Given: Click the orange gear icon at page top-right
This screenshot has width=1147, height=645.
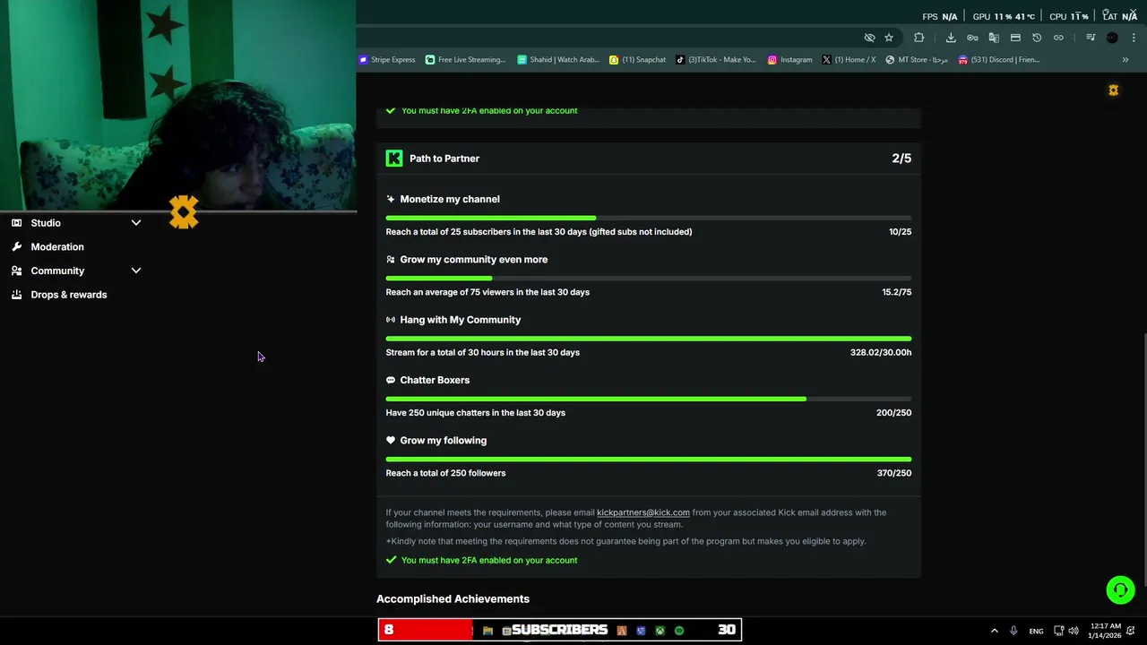Looking at the screenshot, I should (x=1114, y=90).
